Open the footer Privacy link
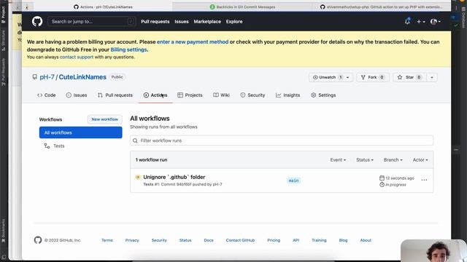This screenshot has height=262, width=467. click(132, 240)
